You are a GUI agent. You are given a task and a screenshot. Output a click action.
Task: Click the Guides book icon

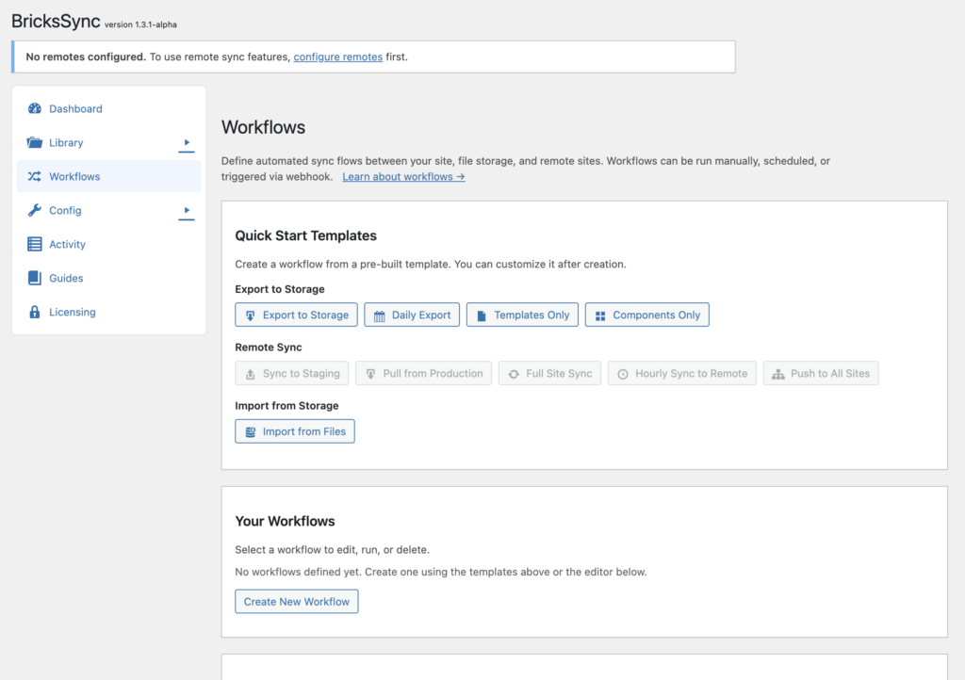35,279
